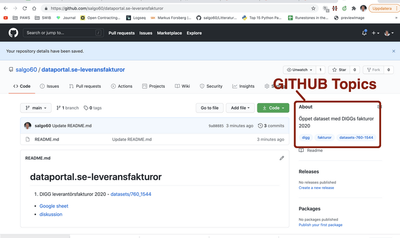Click the GitHub Octocat logo
Image resolution: width=400 pixels, height=238 pixels.
pyautogui.click(x=13, y=33)
